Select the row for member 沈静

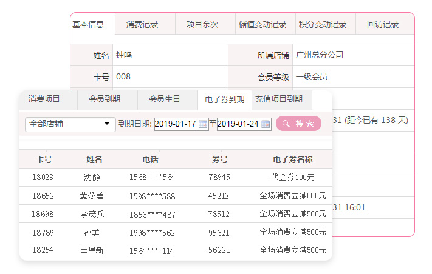pyautogui.click(x=92, y=178)
